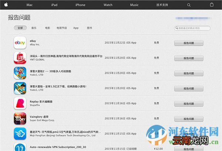The height and width of the screenshot is (151, 222).
Task: Click the 滑雪大冒险2 -- 3D版 title
Action: click(50, 71)
